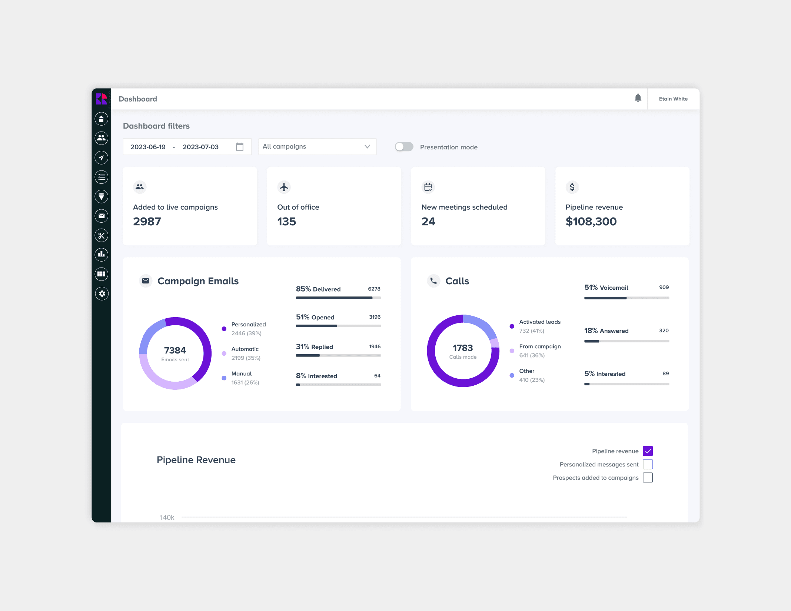Open the bar chart reports icon
Screen dimensions: 791x611
[101, 255]
